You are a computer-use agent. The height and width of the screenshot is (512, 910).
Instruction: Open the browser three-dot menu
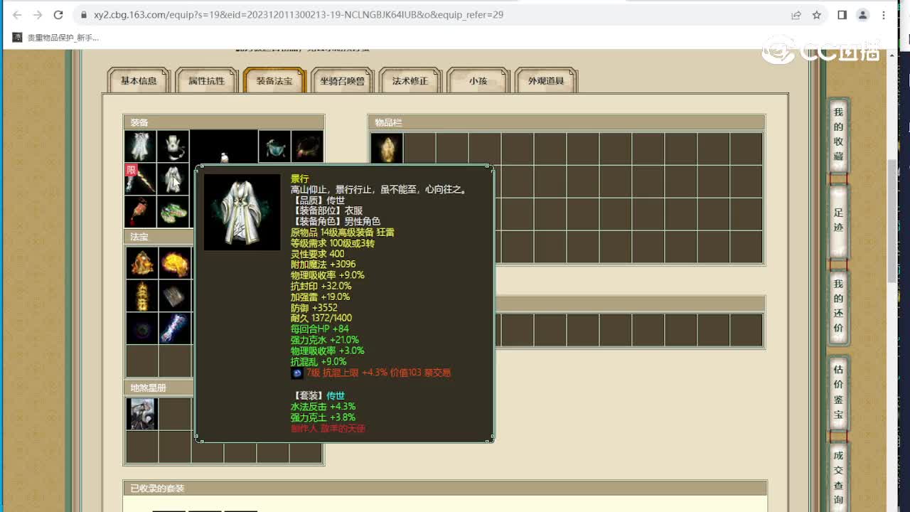click(885, 15)
